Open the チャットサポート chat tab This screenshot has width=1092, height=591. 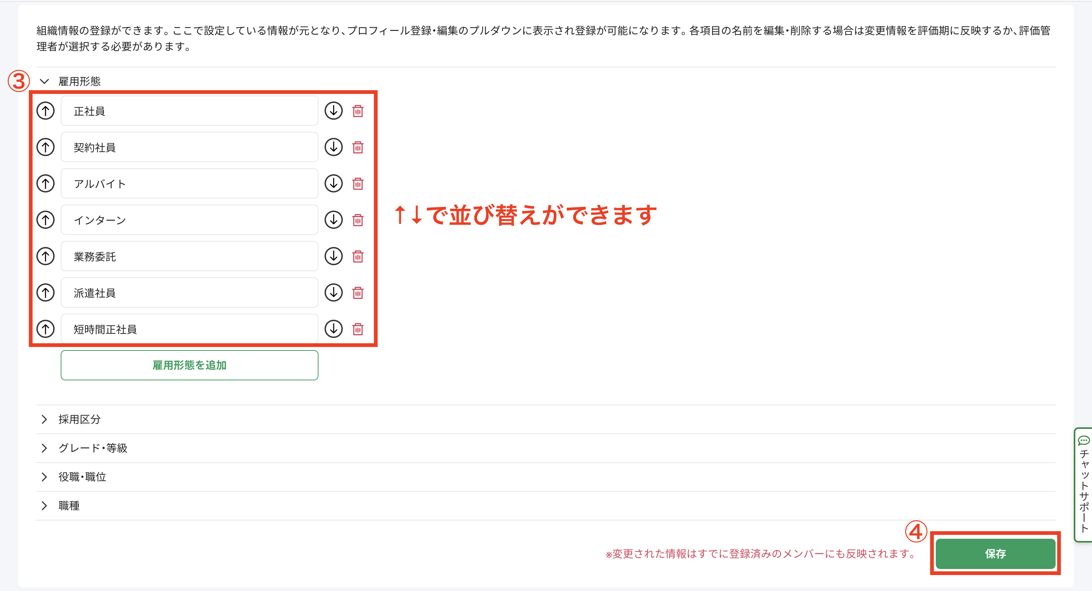tap(1084, 484)
